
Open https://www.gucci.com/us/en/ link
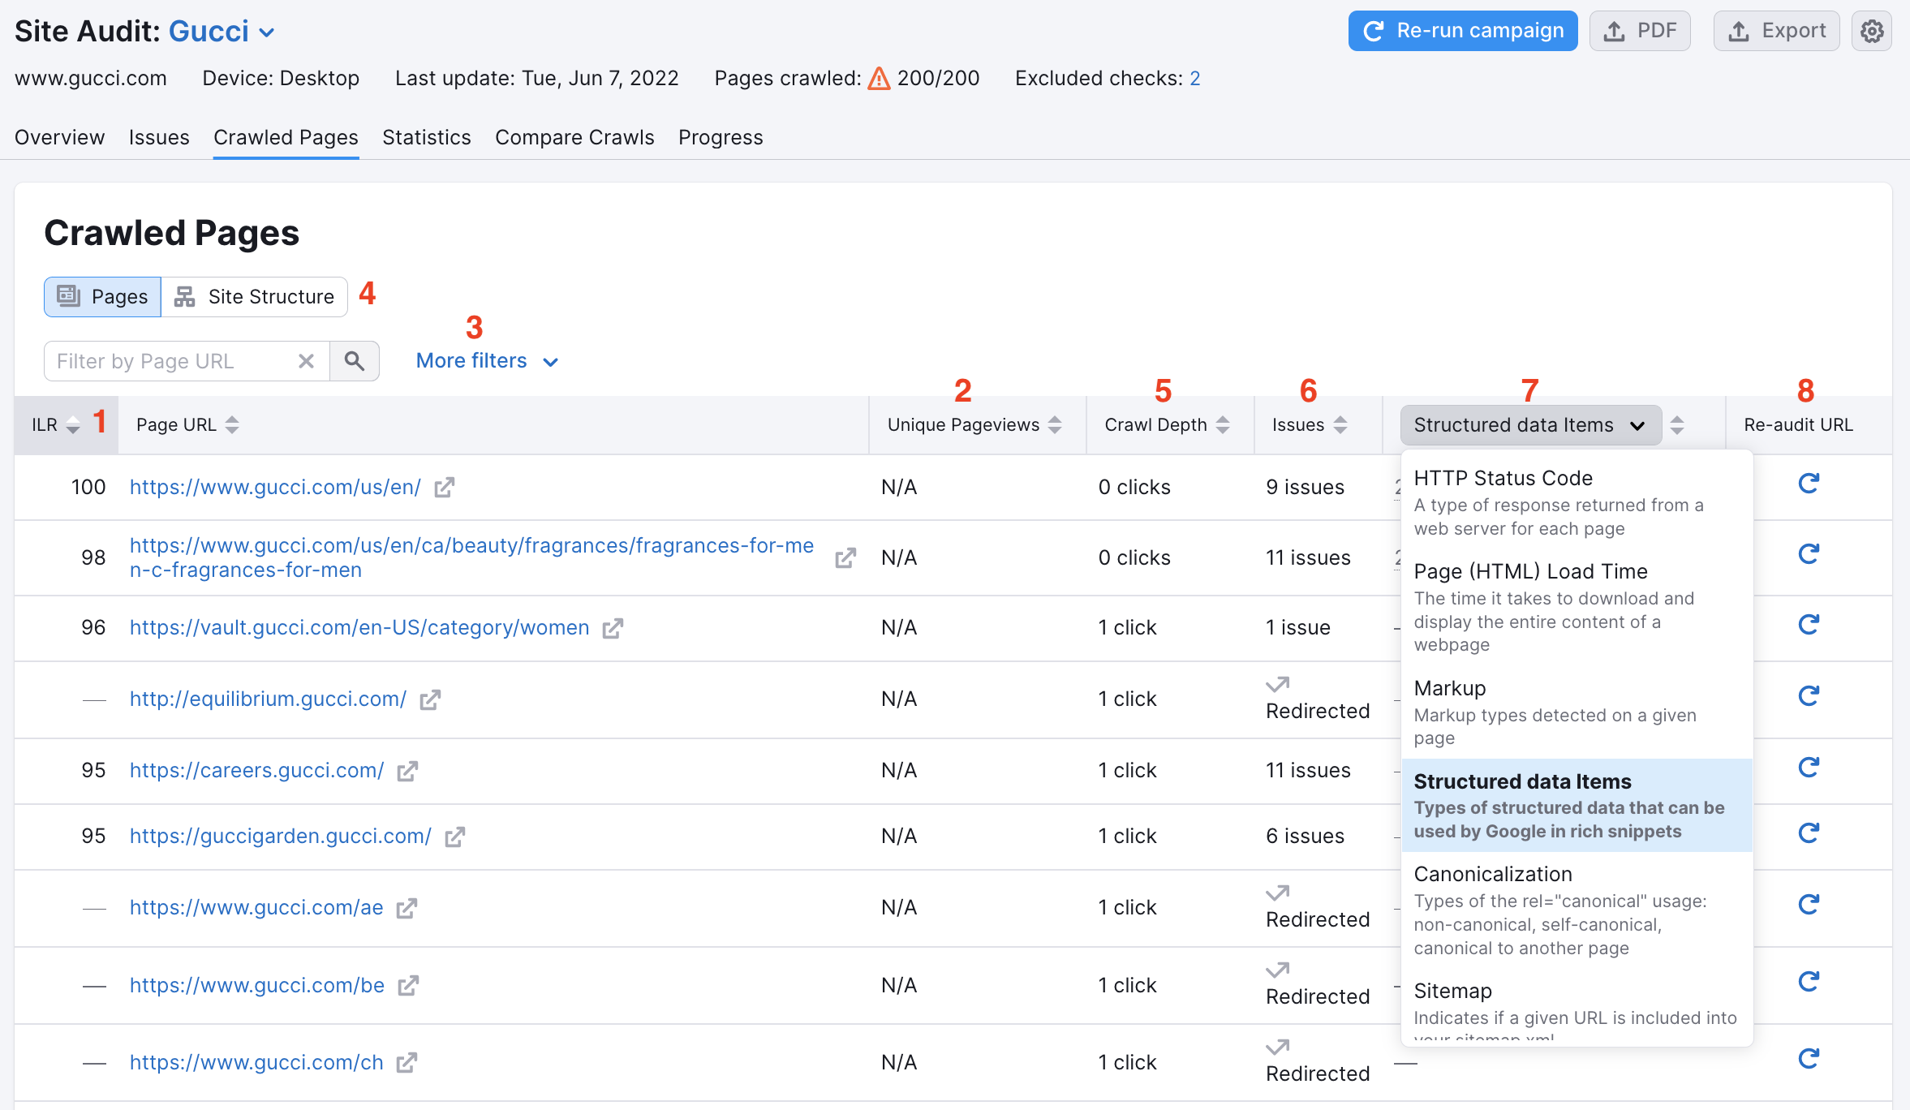(x=275, y=488)
